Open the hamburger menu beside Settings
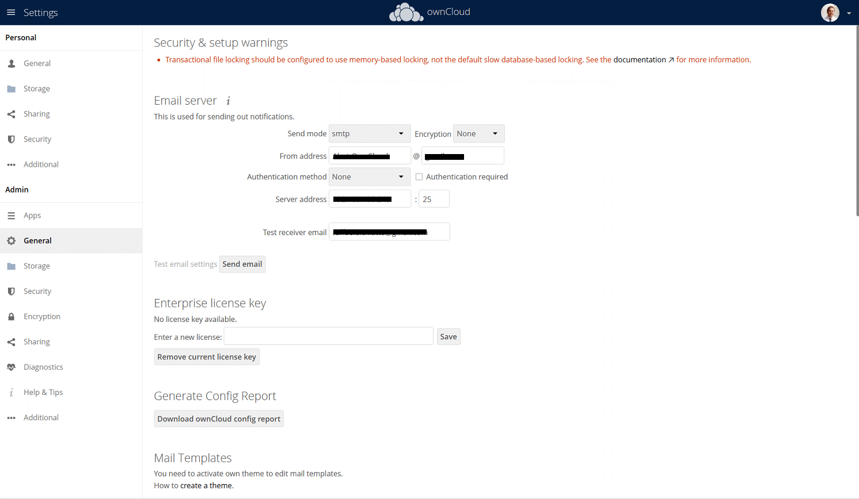859x499 pixels. (x=11, y=12)
